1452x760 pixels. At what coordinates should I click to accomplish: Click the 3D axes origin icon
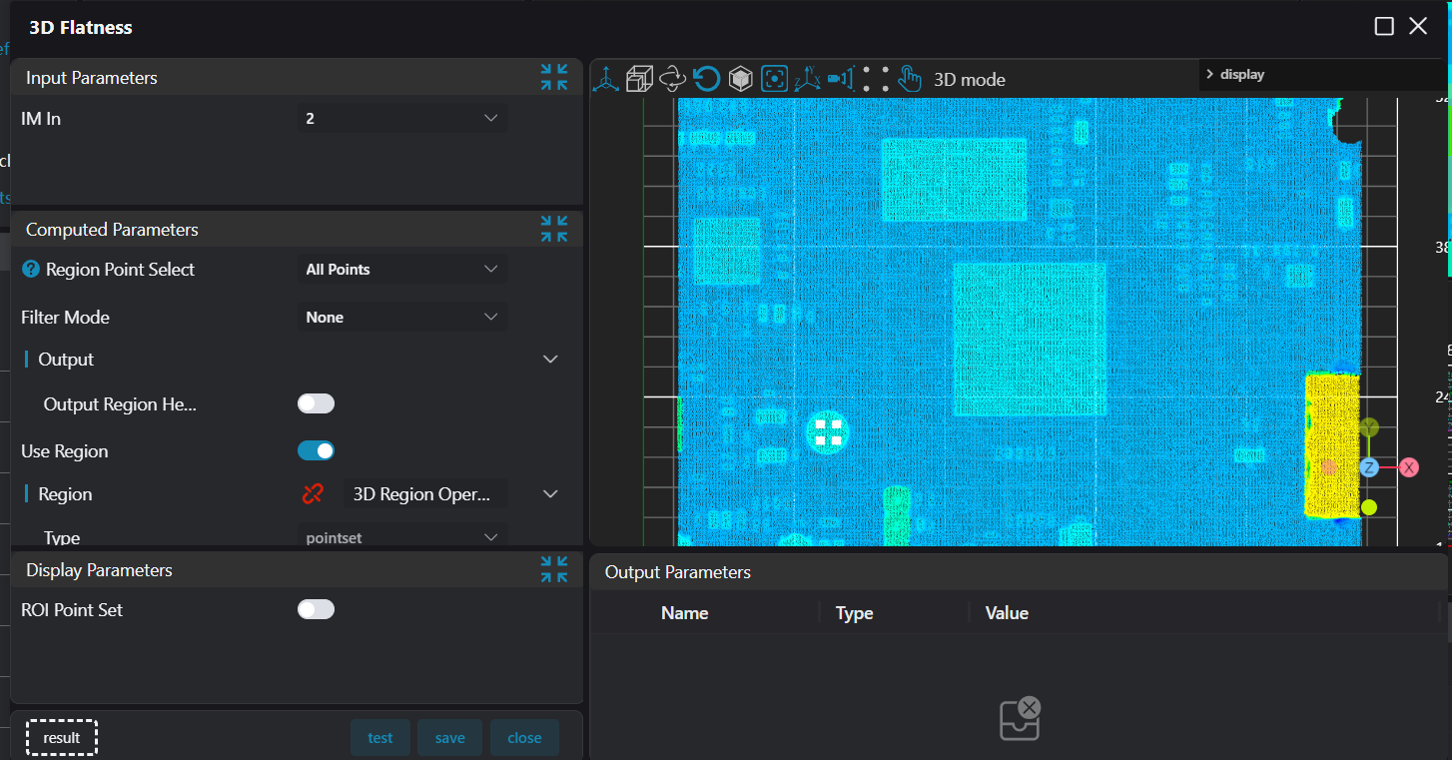pos(605,79)
